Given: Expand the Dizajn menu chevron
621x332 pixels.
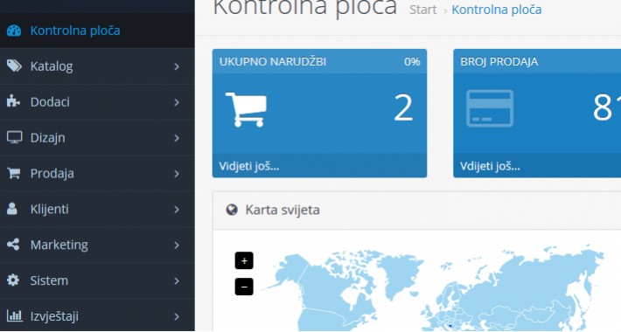Looking at the screenshot, I should 177,138.
